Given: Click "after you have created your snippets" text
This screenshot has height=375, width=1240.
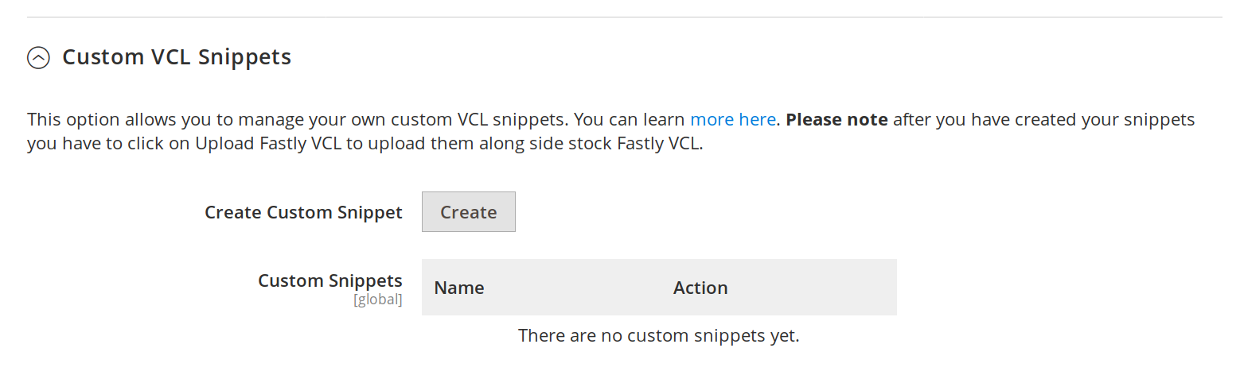Looking at the screenshot, I should (1043, 120).
